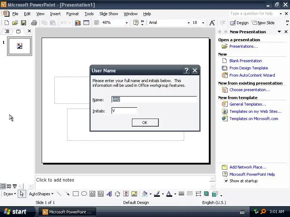Click the Insert Picture icon
The width and height of the screenshot is (290, 217).
point(134,194)
